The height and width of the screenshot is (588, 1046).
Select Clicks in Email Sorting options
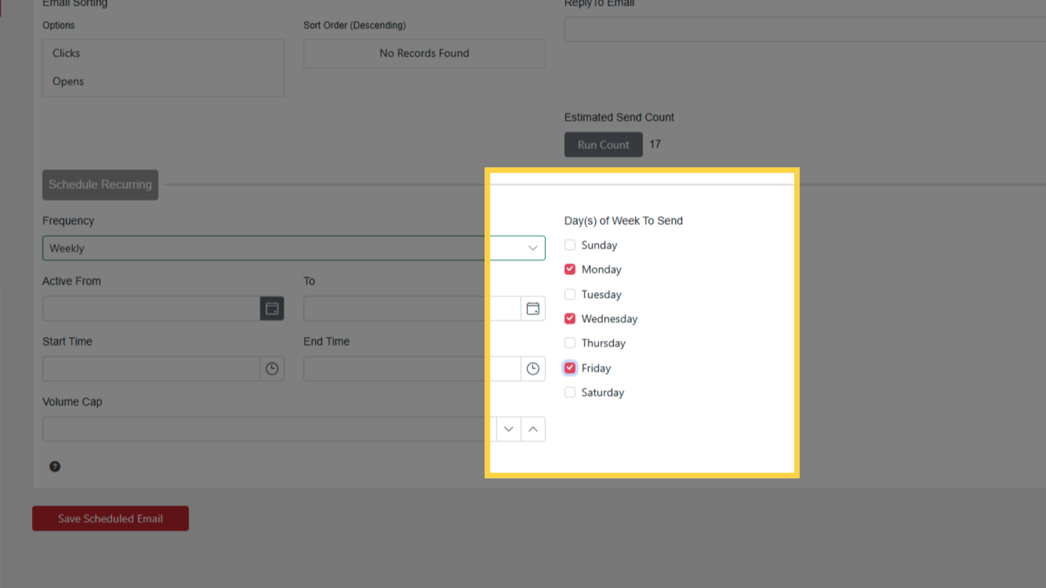pyautogui.click(x=163, y=53)
